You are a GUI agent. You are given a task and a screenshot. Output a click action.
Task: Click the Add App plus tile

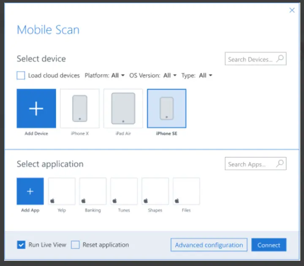[x=30, y=191]
